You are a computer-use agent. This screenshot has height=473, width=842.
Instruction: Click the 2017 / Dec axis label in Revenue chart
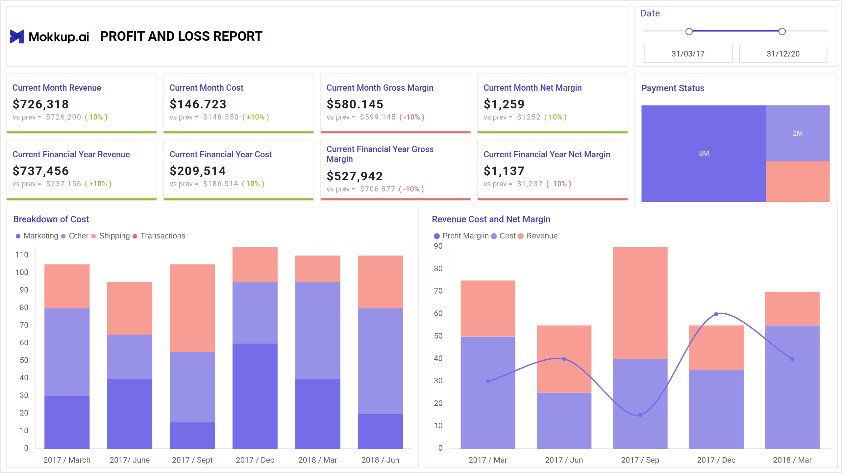pos(716,460)
